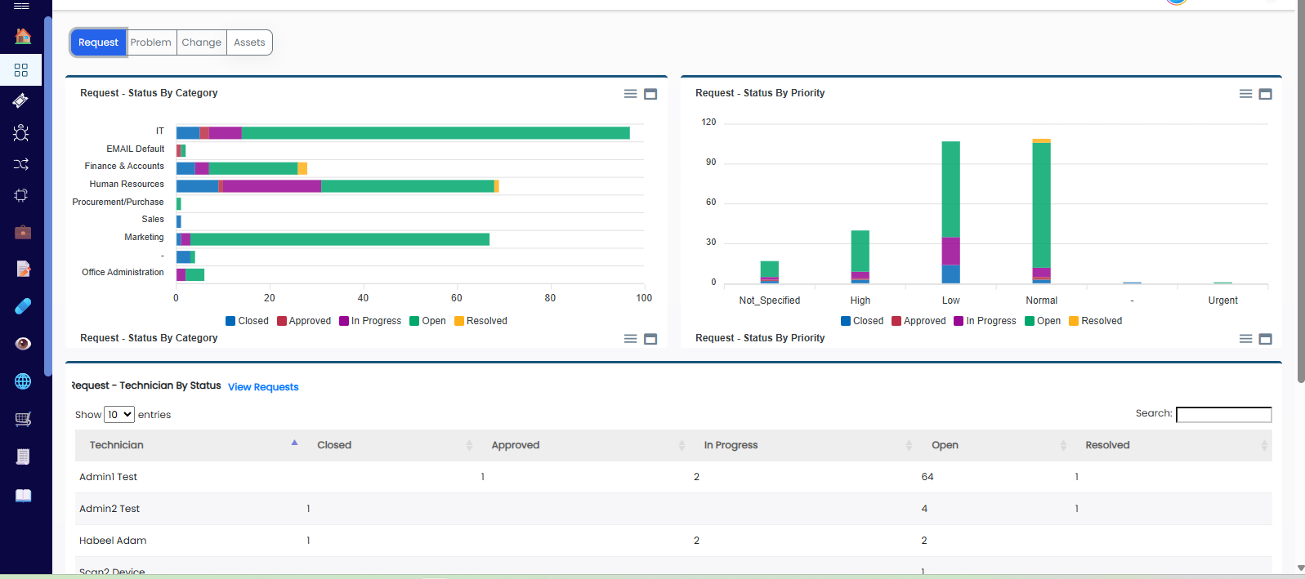The image size is (1305, 579).
Task: Sort table by Technician column
Action: 189,445
